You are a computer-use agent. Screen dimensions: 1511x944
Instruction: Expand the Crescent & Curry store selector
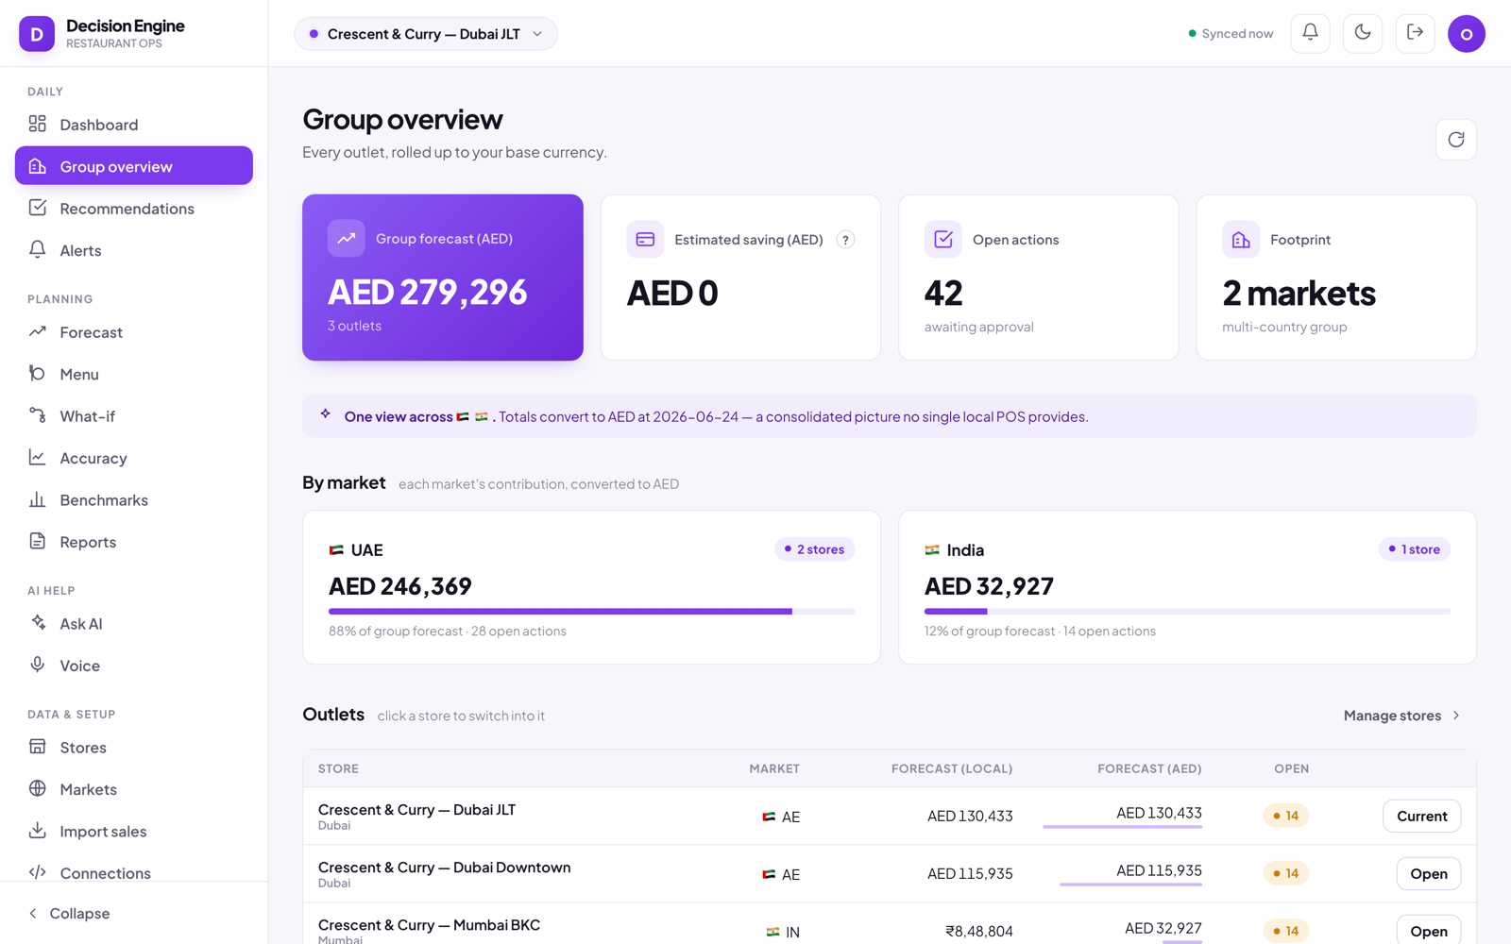click(x=426, y=34)
